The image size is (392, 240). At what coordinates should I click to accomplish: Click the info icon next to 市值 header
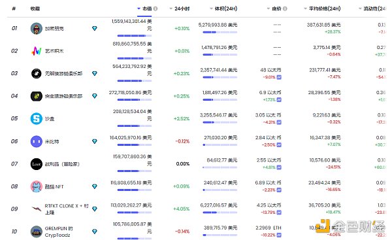[x=155, y=9]
